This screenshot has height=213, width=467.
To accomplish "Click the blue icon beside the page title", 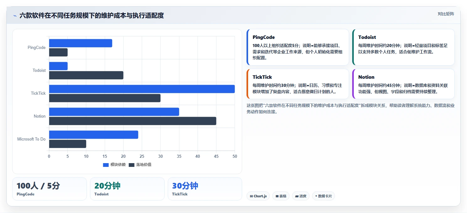I will [x=15, y=16].
